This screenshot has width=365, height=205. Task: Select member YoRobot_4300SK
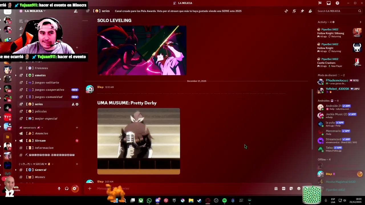(x=339, y=90)
